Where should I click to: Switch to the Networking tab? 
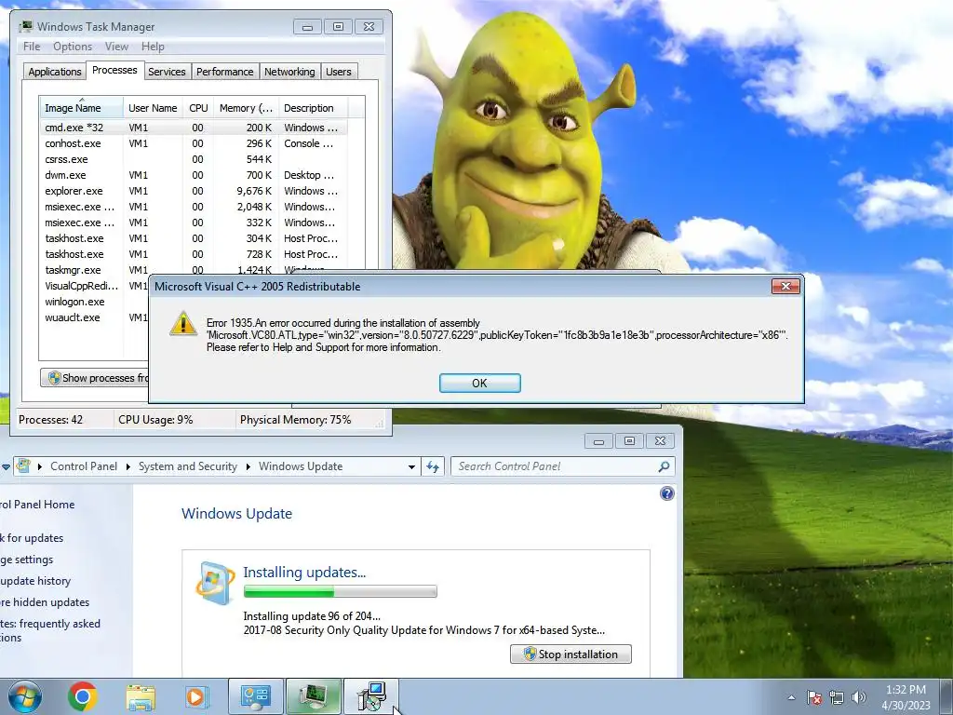coord(289,72)
